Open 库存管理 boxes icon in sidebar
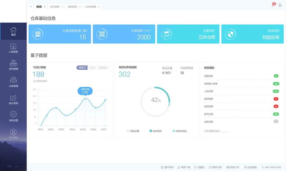The image size is (286, 171). pos(13,63)
